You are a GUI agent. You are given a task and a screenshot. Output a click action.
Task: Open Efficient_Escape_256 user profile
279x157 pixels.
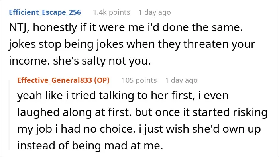[x=45, y=12]
